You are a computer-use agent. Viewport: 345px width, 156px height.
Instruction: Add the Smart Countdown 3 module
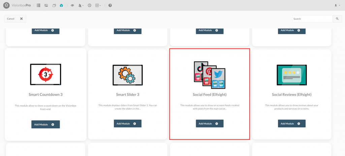pos(45,124)
